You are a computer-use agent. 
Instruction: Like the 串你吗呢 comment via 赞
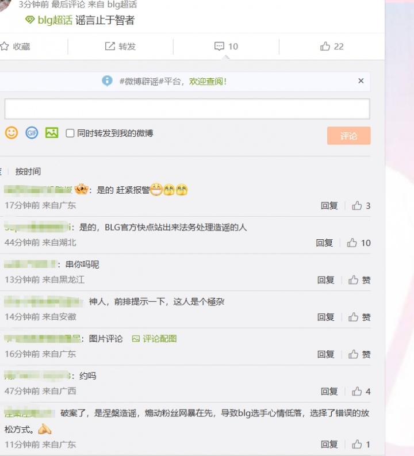pos(359,280)
